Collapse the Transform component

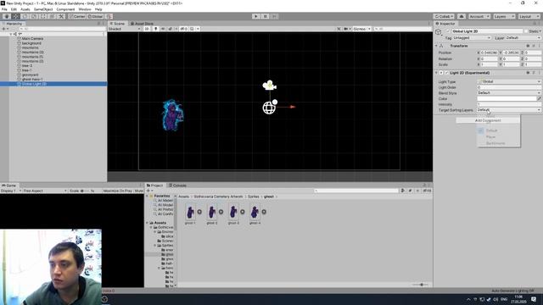436,46
